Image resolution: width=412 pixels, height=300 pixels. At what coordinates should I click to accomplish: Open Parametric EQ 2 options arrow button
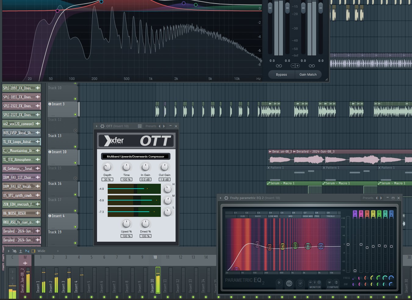tap(279, 283)
